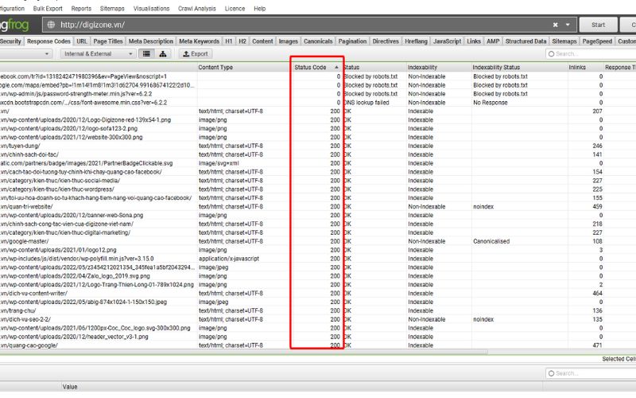This screenshot has height=398, width=636.
Task: Switch to list view icon
Action: 146,53
